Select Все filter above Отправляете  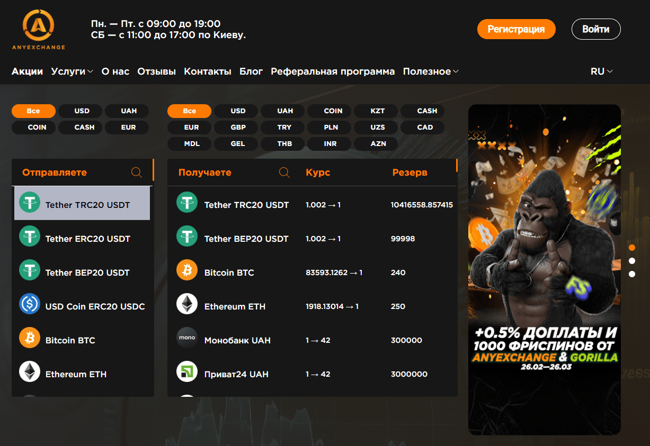coord(33,111)
